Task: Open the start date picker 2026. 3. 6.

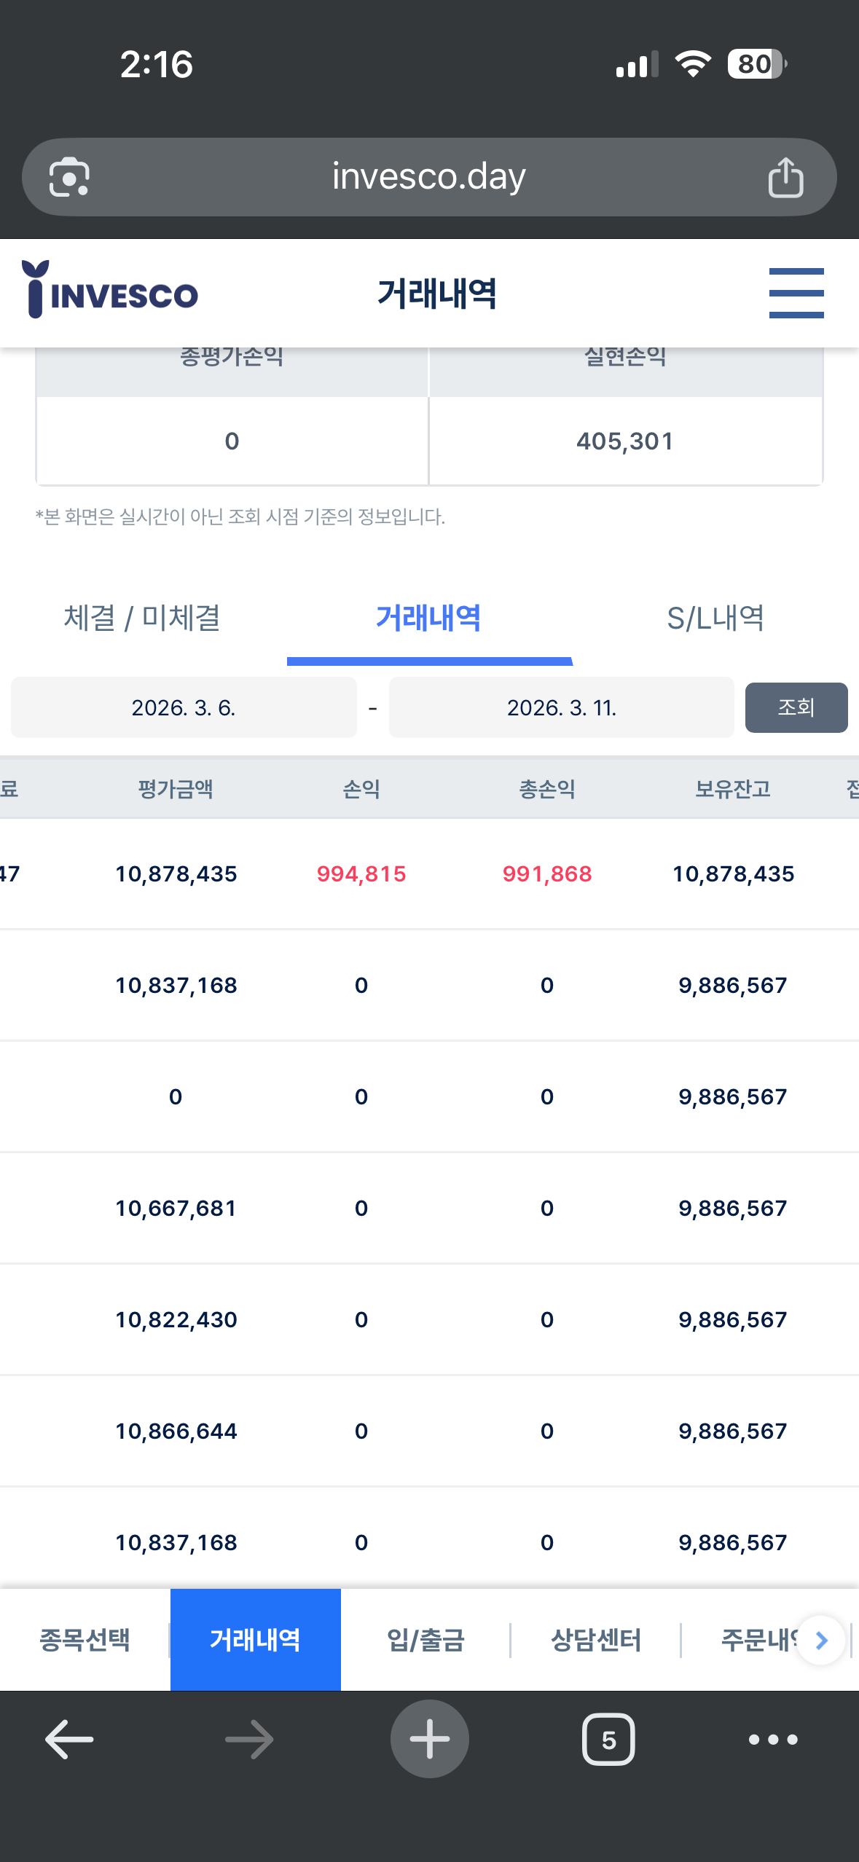Action: pos(184,707)
